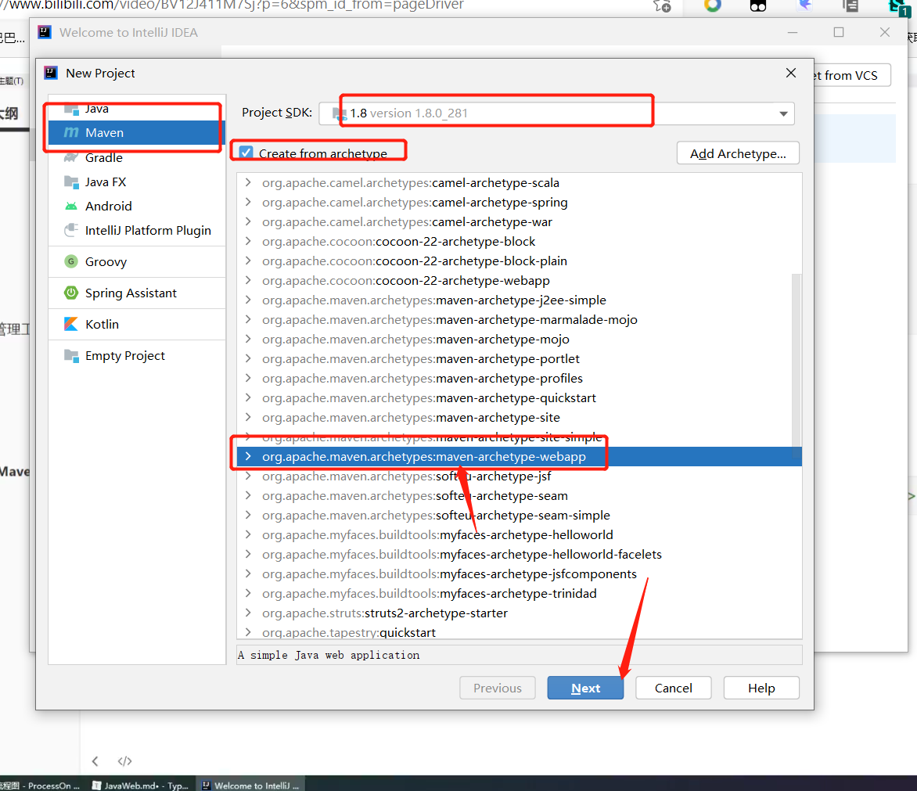Click the JDK folder icon in SDK field

pyautogui.click(x=340, y=113)
